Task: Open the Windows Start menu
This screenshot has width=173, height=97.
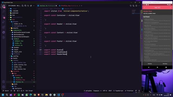Action: pos(3,95)
